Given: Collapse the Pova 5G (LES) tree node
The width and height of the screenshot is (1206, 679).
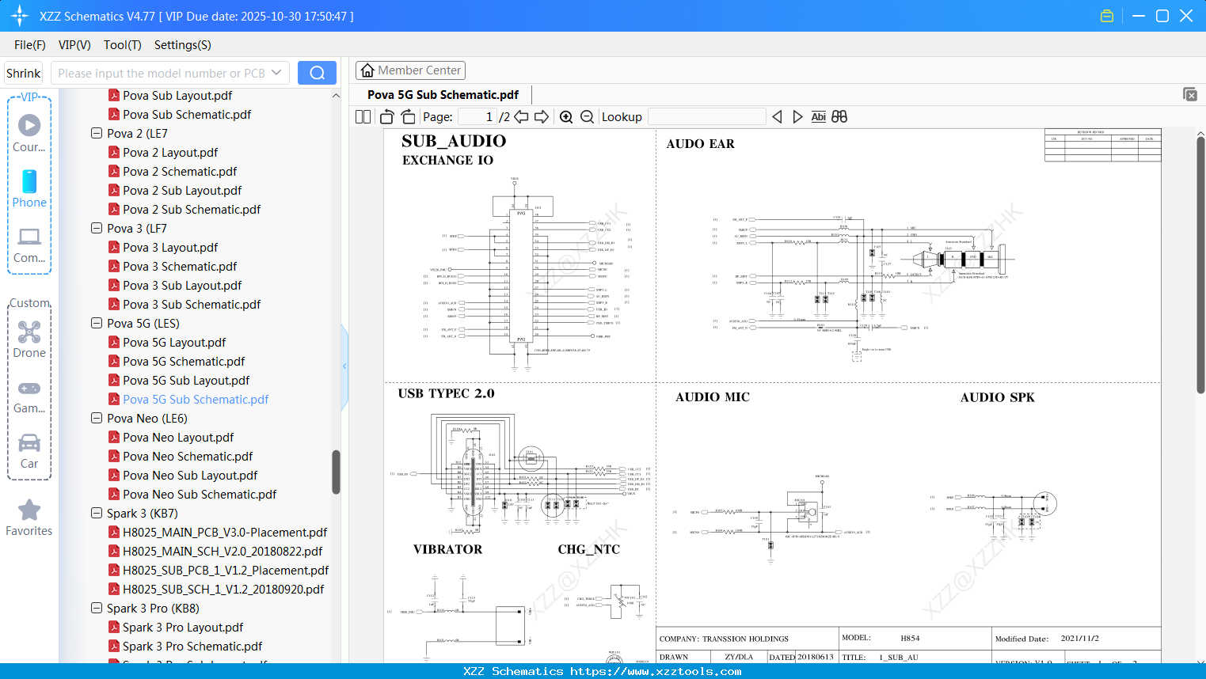Looking at the screenshot, I should (96, 323).
